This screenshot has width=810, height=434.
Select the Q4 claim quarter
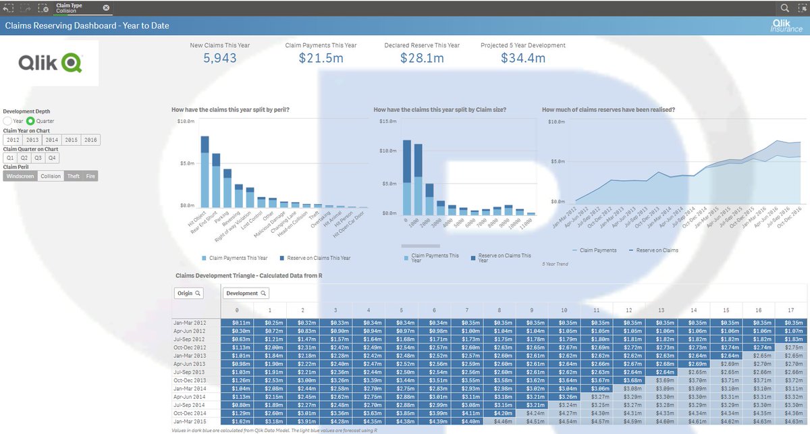52,158
